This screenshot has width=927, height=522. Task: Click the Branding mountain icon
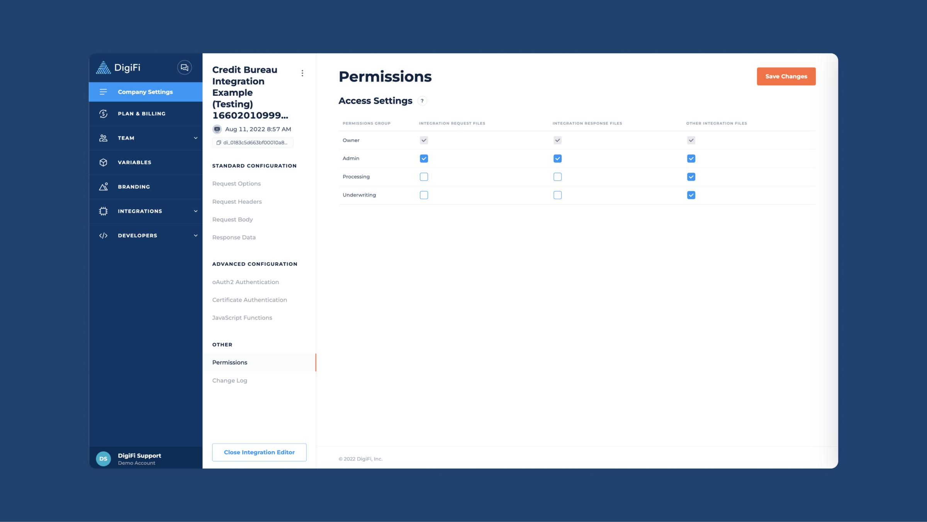pos(103,187)
